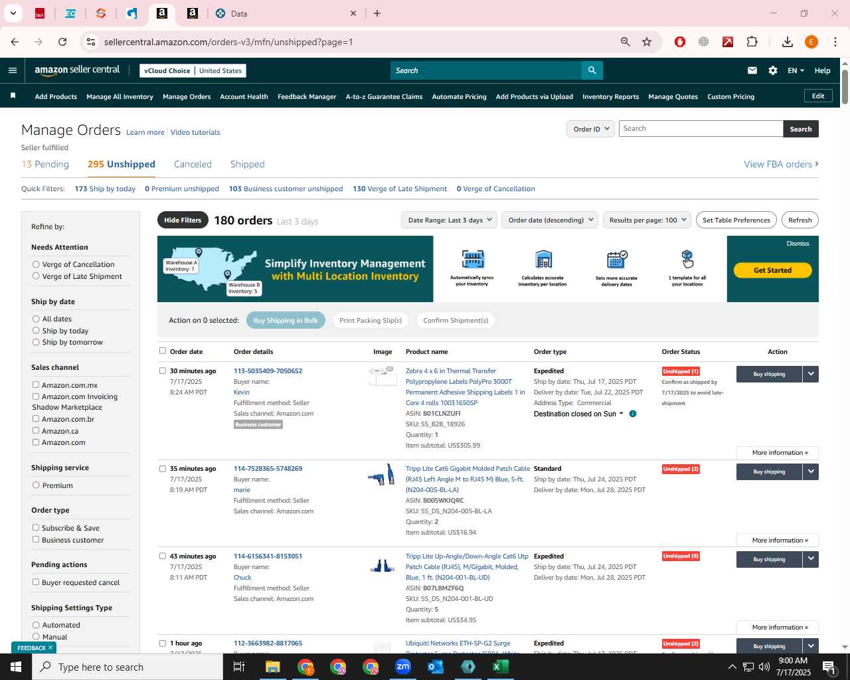Click Get Started on inventory banner
The width and height of the screenshot is (850, 680).
click(x=772, y=270)
